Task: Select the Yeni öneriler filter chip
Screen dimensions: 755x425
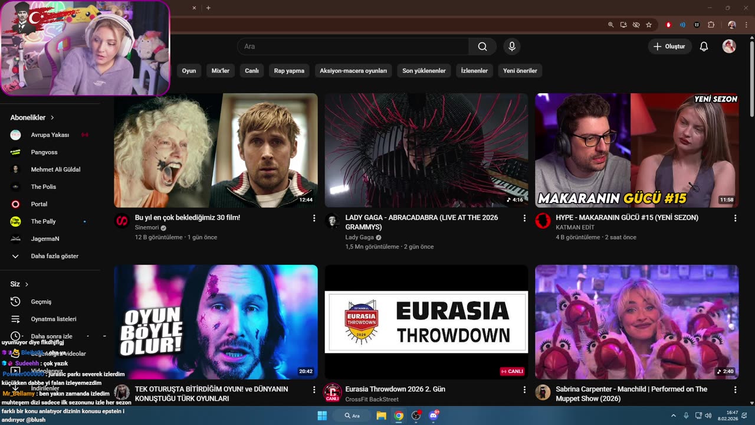Action: point(520,71)
